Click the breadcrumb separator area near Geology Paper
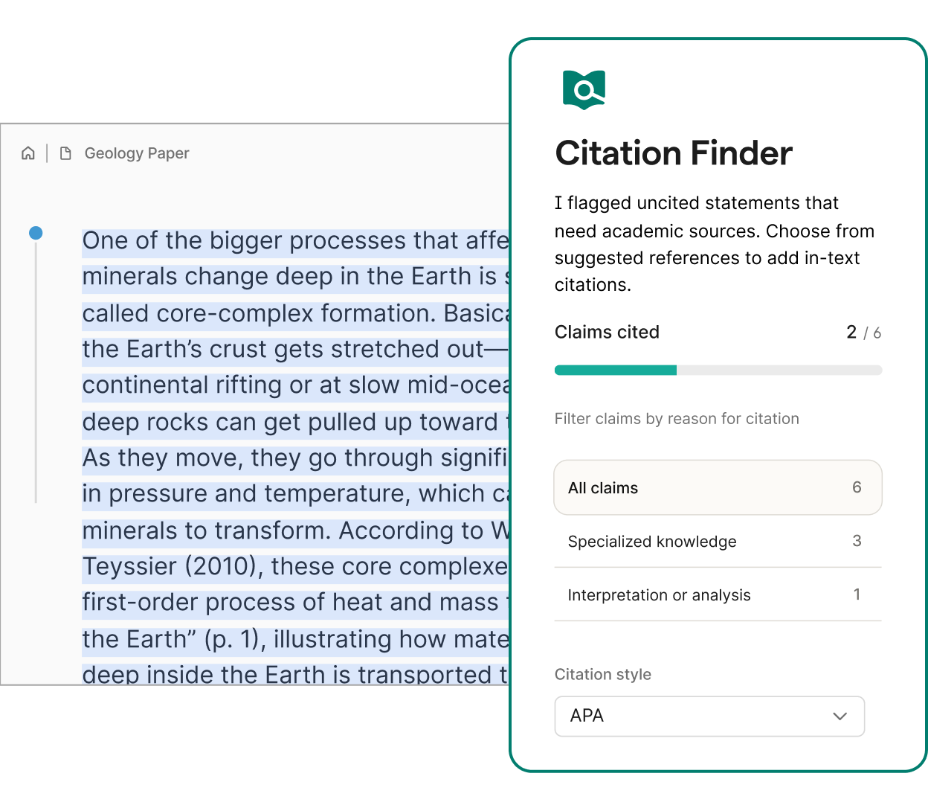 point(46,153)
